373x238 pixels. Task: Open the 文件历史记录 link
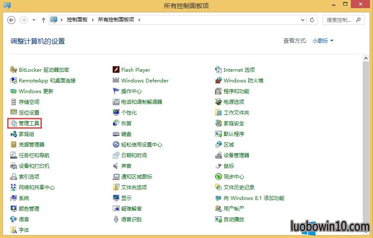click(239, 187)
